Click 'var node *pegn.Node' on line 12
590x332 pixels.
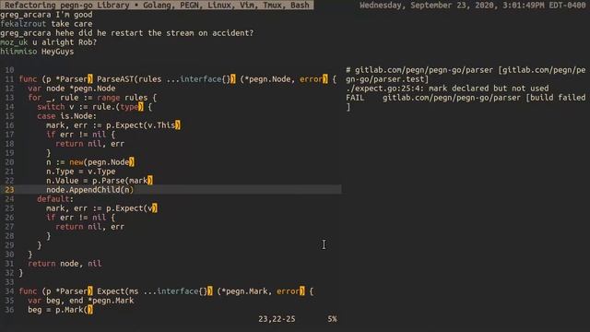[x=72, y=89]
